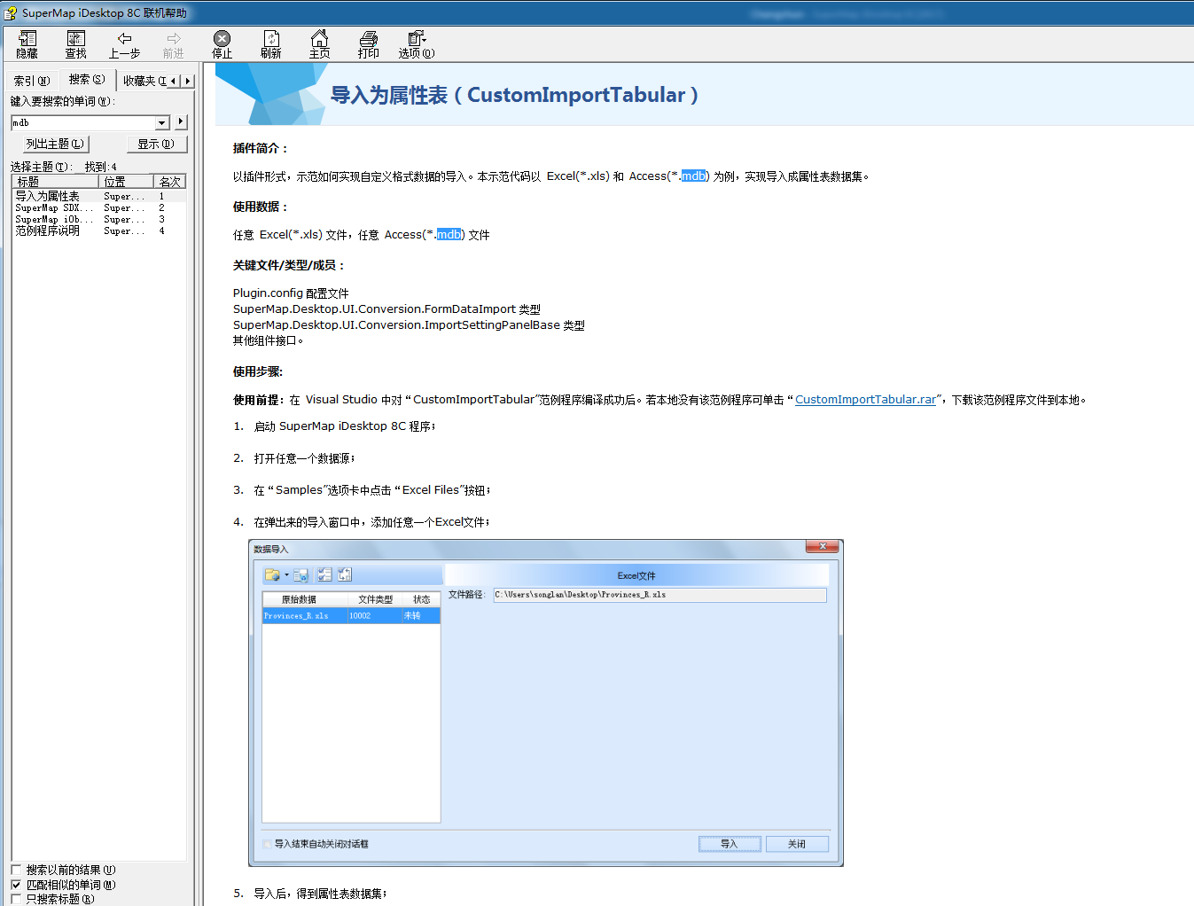Sort results by the 位置 column header

pos(127,181)
